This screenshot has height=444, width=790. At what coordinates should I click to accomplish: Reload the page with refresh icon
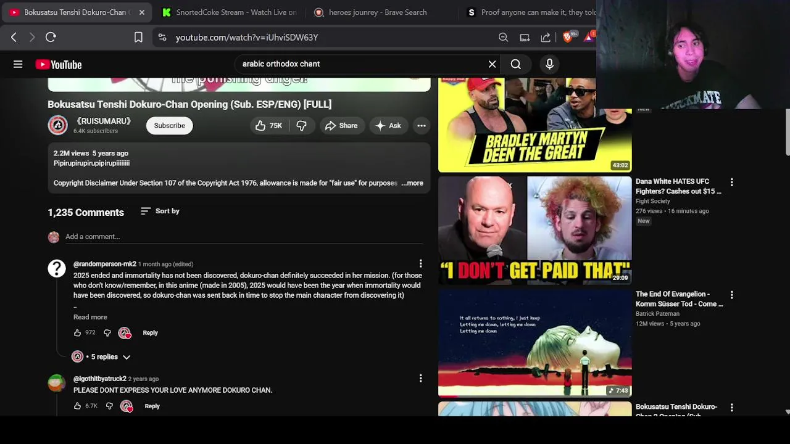51,37
